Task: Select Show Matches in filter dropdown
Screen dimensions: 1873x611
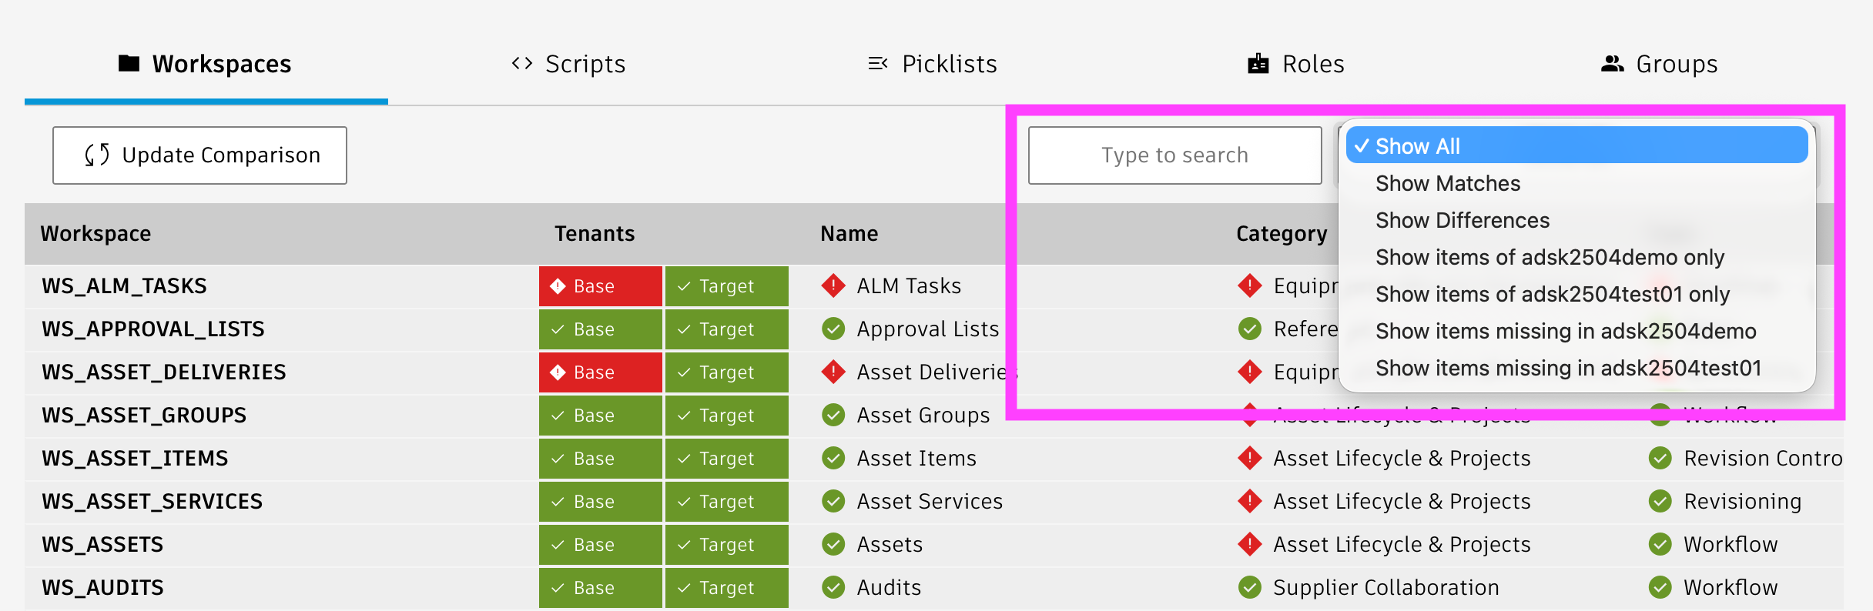Action: point(1448,184)
